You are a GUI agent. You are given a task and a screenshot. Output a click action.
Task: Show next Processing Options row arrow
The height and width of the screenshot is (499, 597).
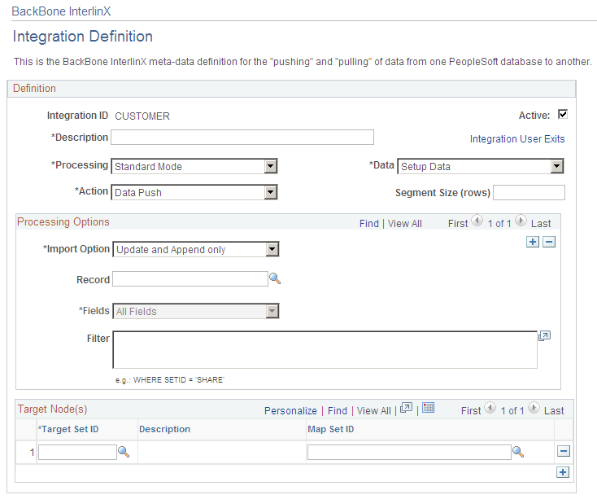[x=521, y=221]
